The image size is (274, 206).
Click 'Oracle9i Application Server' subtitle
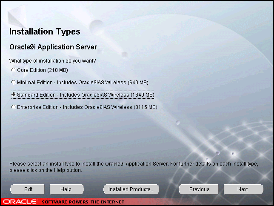click(x=53, y=47)
